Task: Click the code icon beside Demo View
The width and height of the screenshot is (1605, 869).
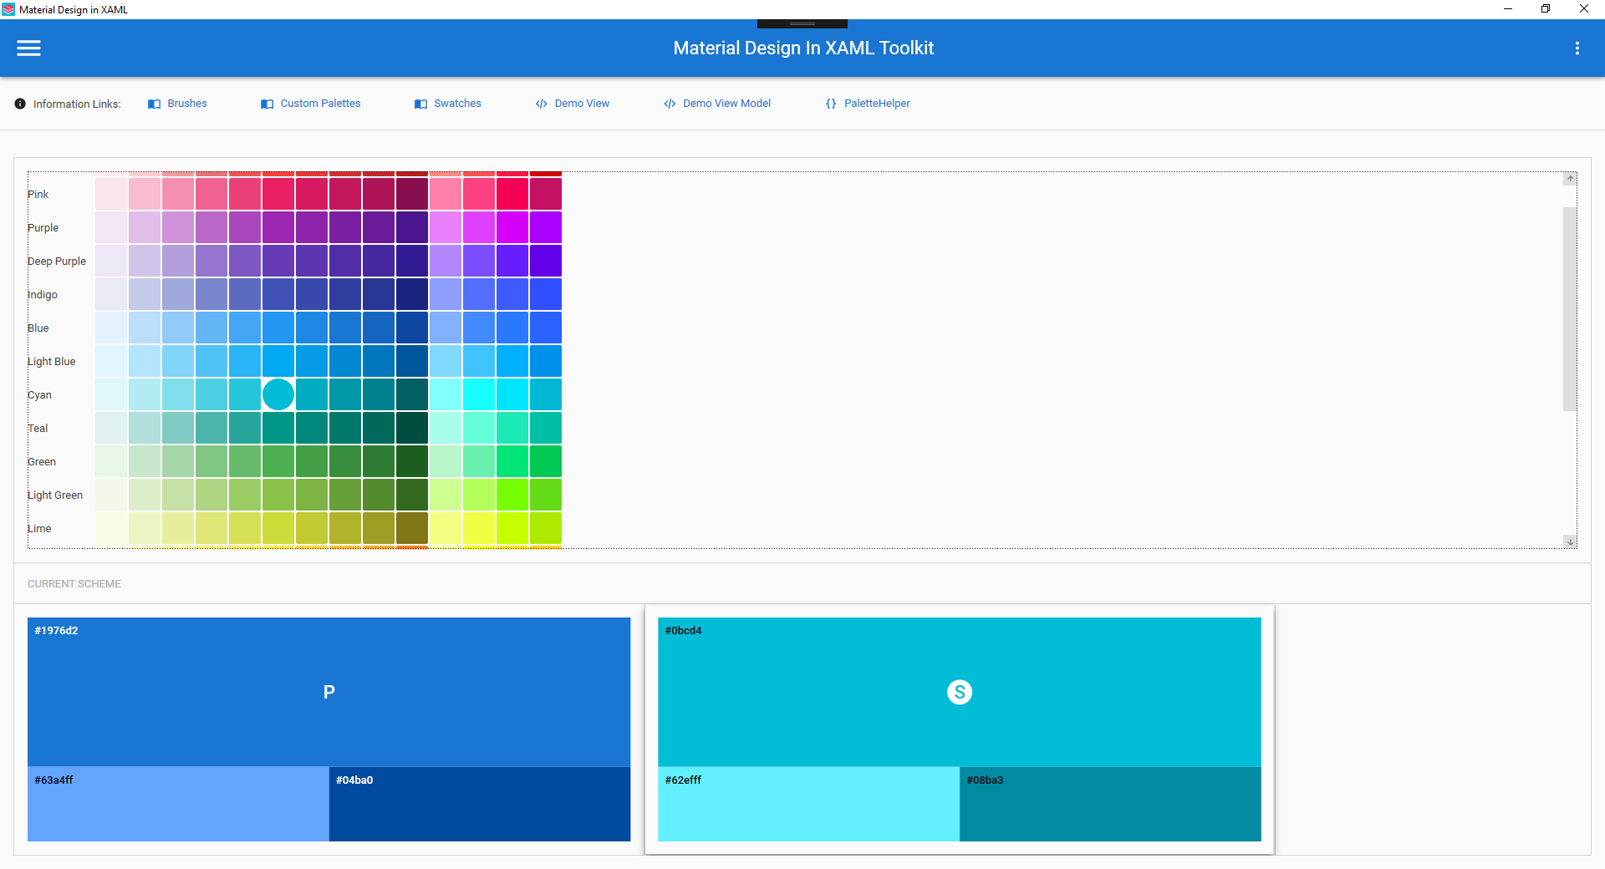Action: 541,104
